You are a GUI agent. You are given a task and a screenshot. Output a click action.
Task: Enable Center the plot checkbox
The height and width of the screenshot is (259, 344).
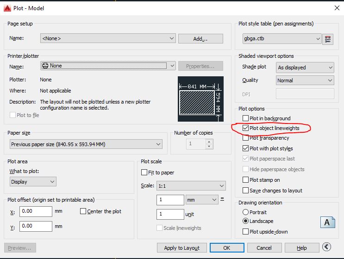coord(83,211)
